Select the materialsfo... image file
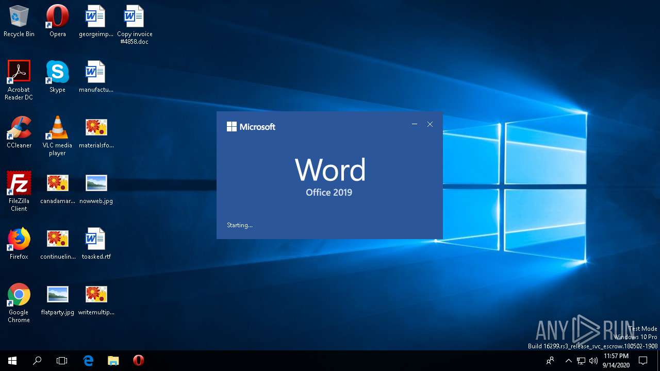The width and height of the screenshot is (660, 371). (96, 132)
